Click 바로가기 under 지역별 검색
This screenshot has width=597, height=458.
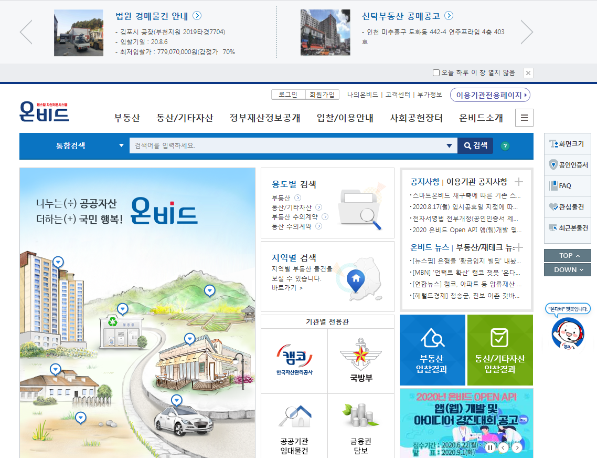287,287
